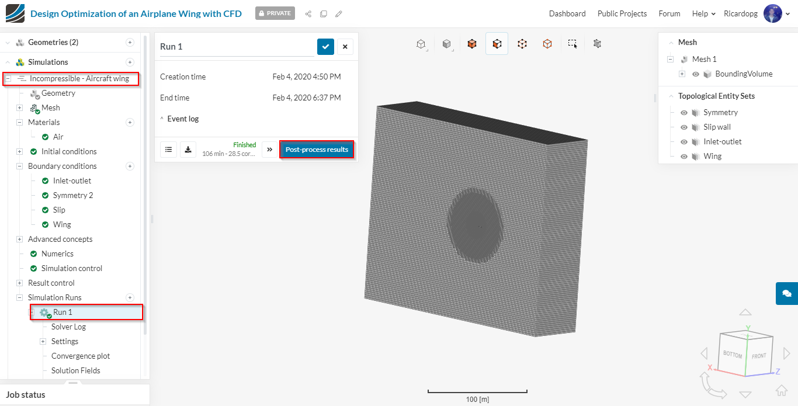
Task: Click the FRONT face of orientation cube
Action: [759, 355]
